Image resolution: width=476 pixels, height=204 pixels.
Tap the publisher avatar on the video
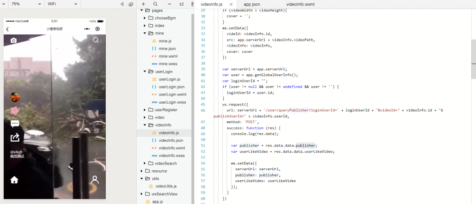tap(15, 97)
